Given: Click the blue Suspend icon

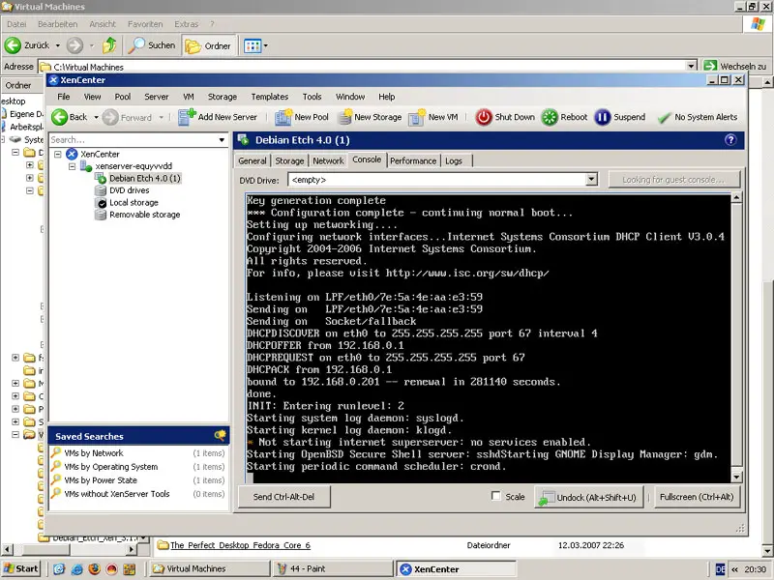Looking at the screenshot, I should (x=602, y=117).
